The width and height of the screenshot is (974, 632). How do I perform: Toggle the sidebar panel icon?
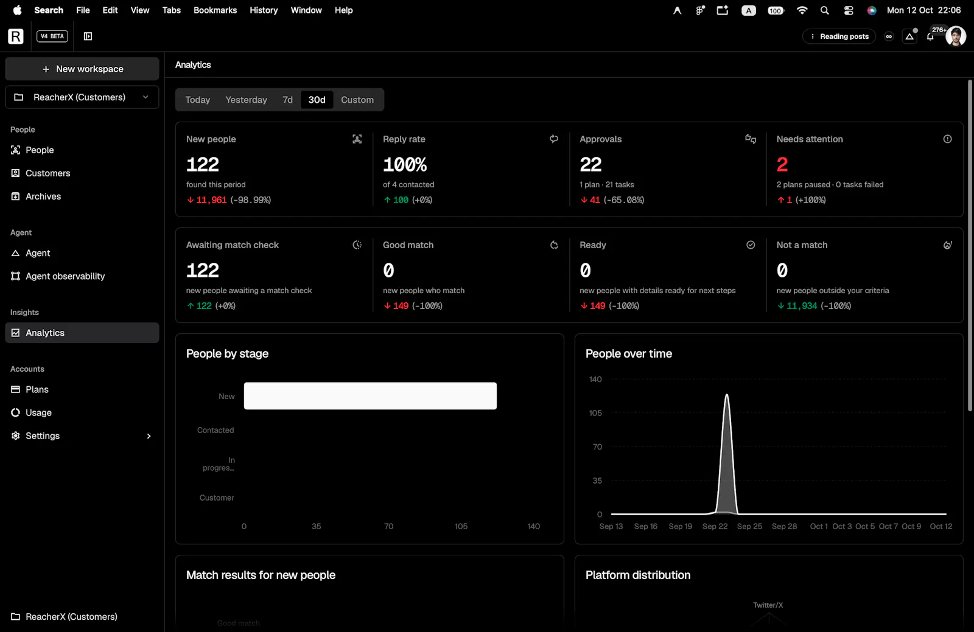(88, 36)
